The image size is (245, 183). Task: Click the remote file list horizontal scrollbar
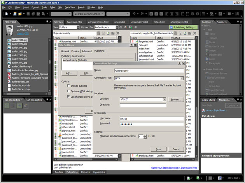[x=163, y=159]
